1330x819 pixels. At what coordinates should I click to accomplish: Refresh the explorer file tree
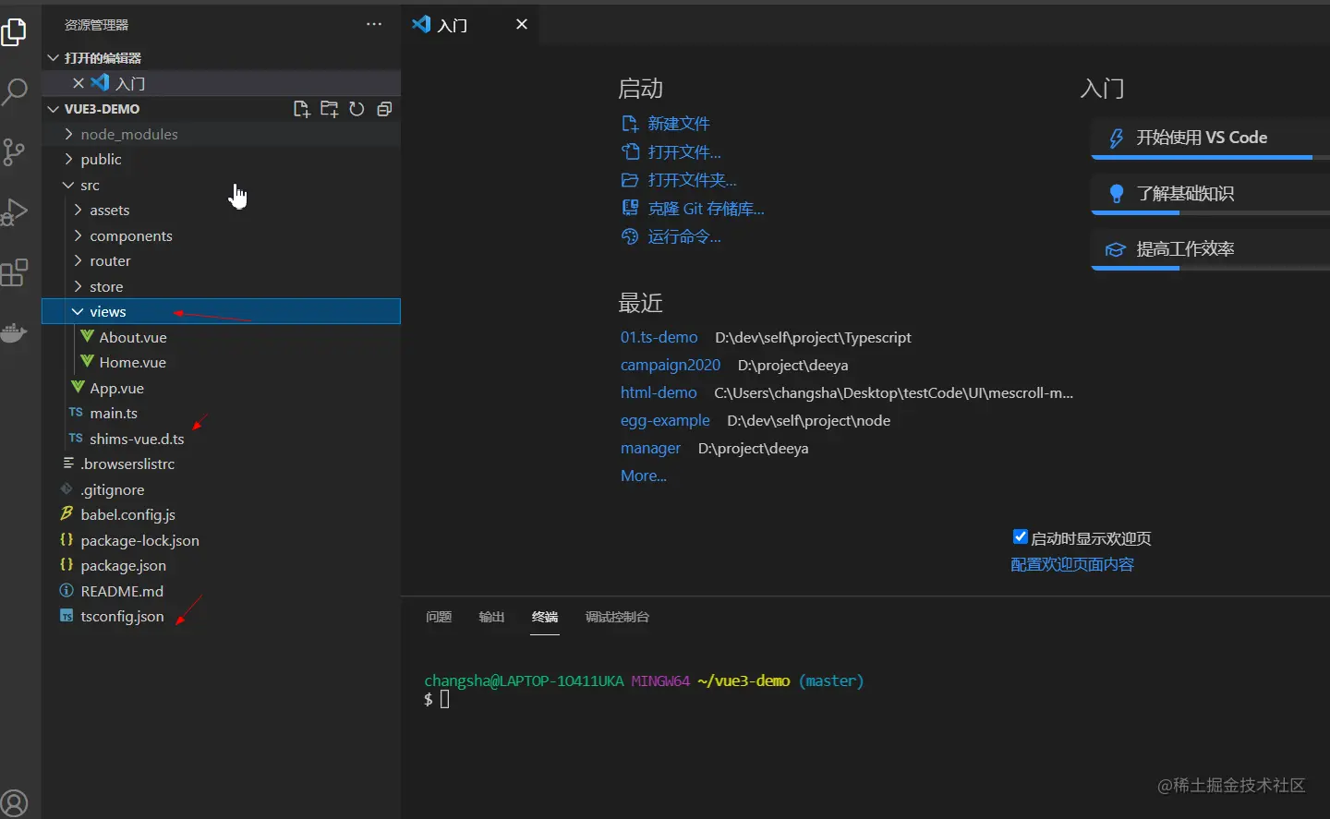(357, 109)
